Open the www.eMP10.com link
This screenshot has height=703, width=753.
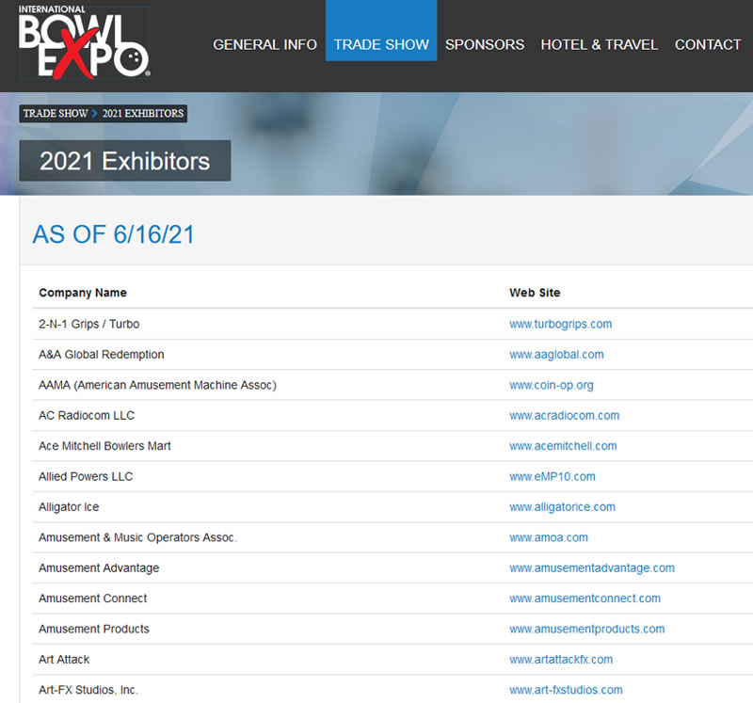coord(552,476)
